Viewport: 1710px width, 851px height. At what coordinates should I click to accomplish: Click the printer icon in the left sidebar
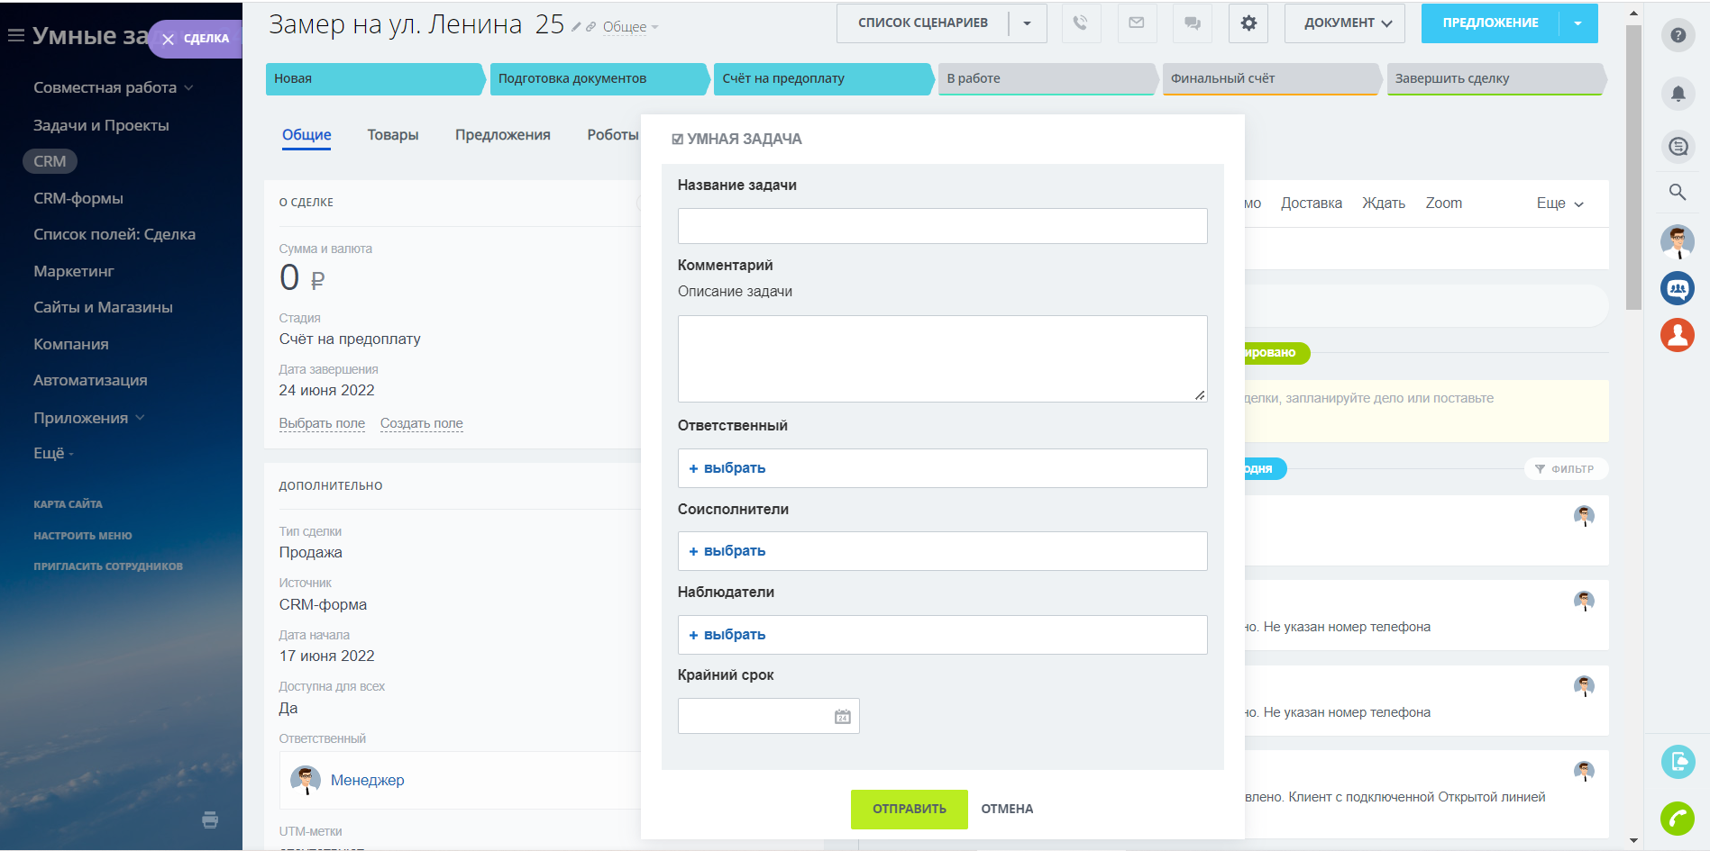[210, 819]
